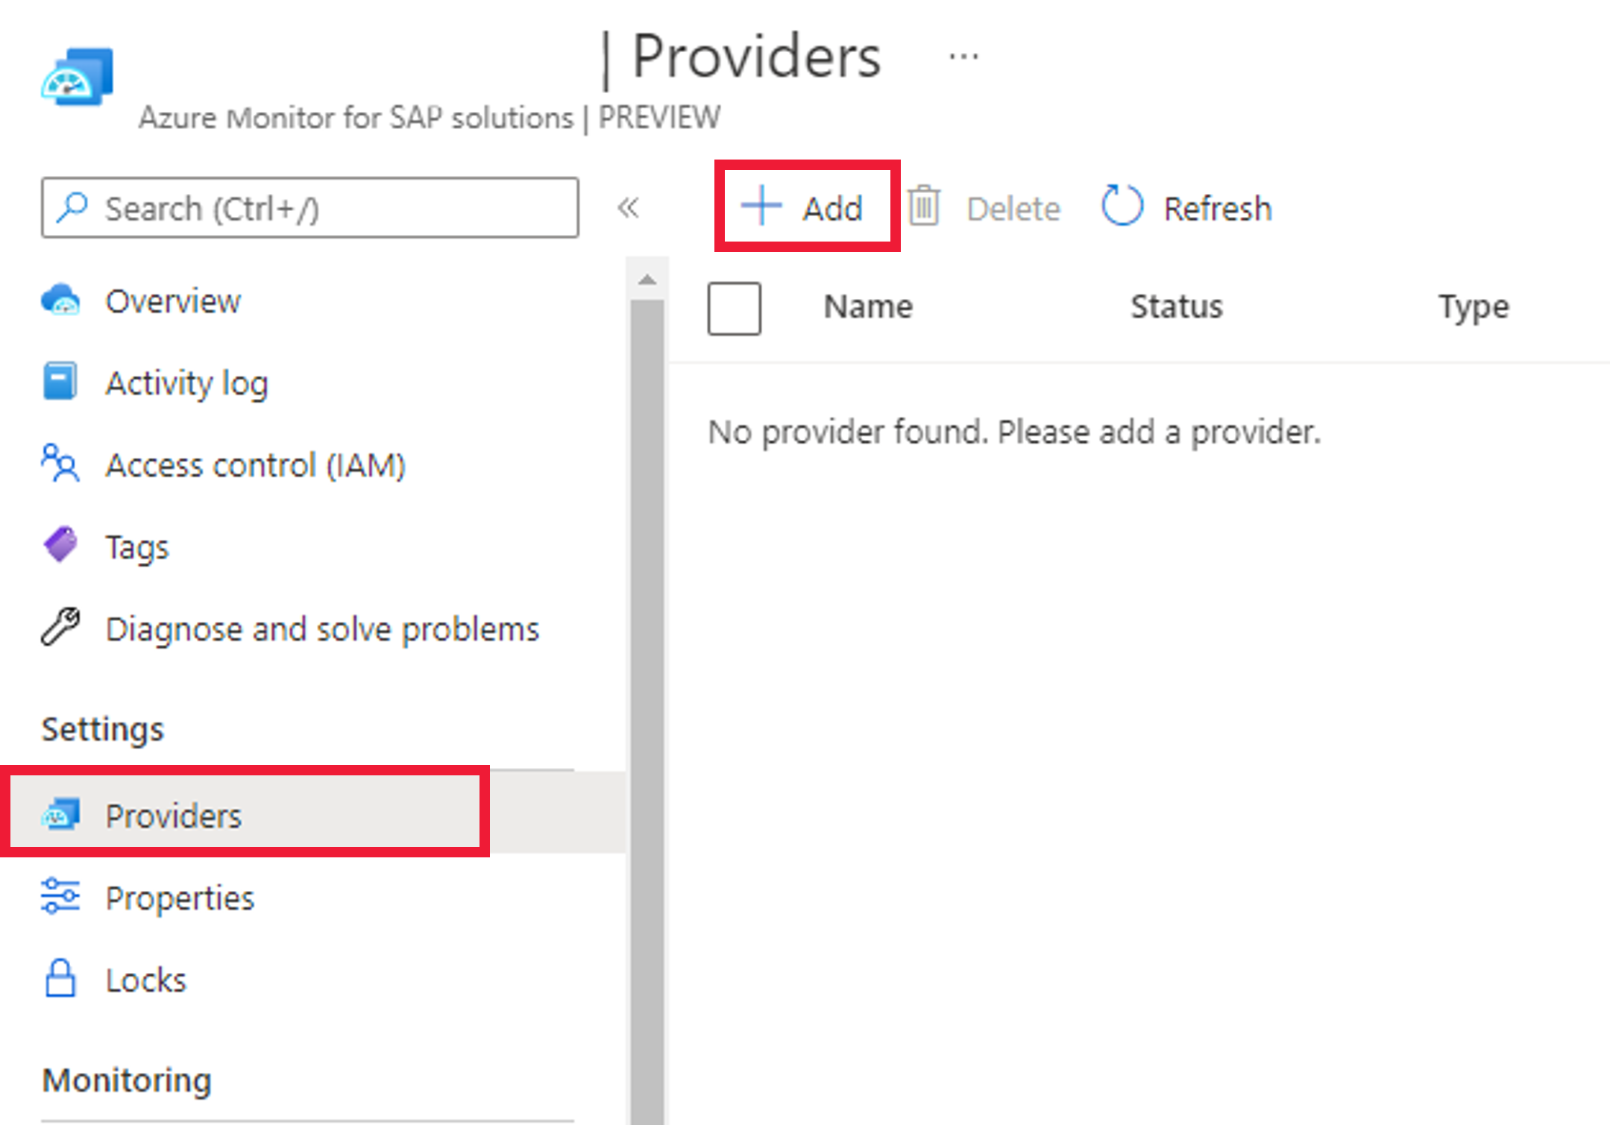Screen dimensions: 1610x1125
Task: Select the Providers checkbox in the list
Action: 734,307
